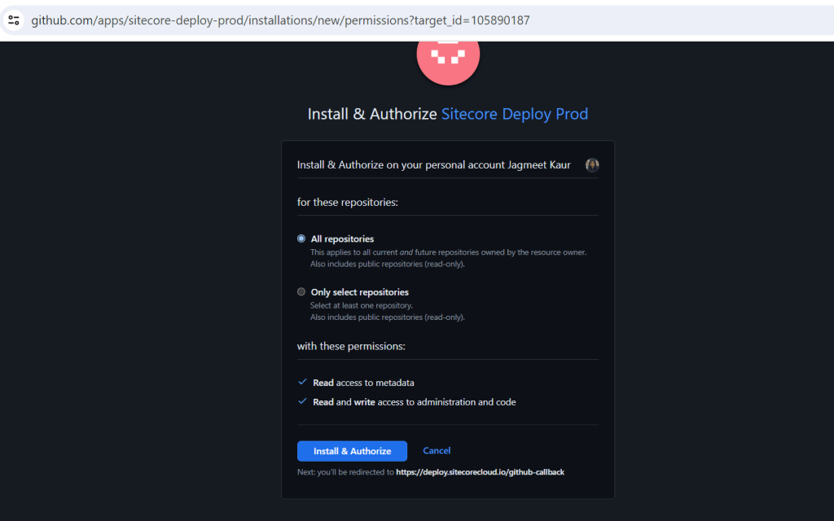Viewport: 834px width, 521px height.
Task: Click the bold "Only select repositories" label text
Action: 359,291
